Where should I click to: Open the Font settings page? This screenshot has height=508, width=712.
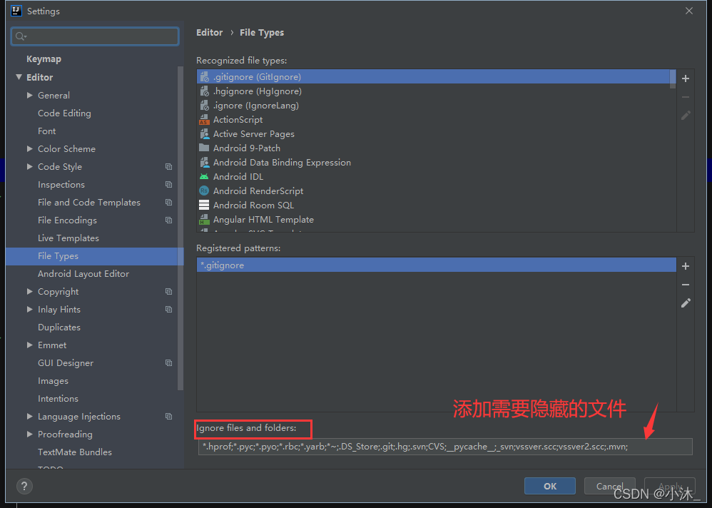47,131
